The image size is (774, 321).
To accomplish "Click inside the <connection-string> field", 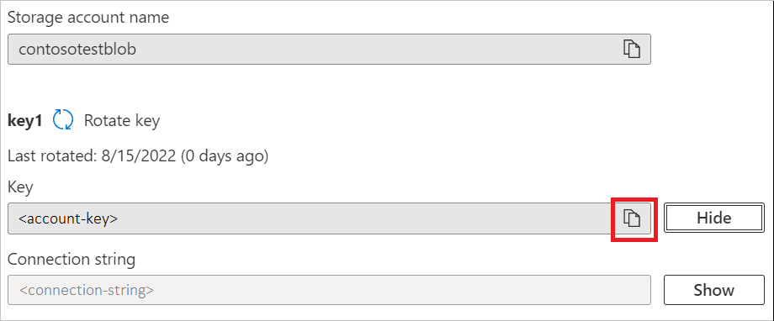I will click(x=329, y=290).
